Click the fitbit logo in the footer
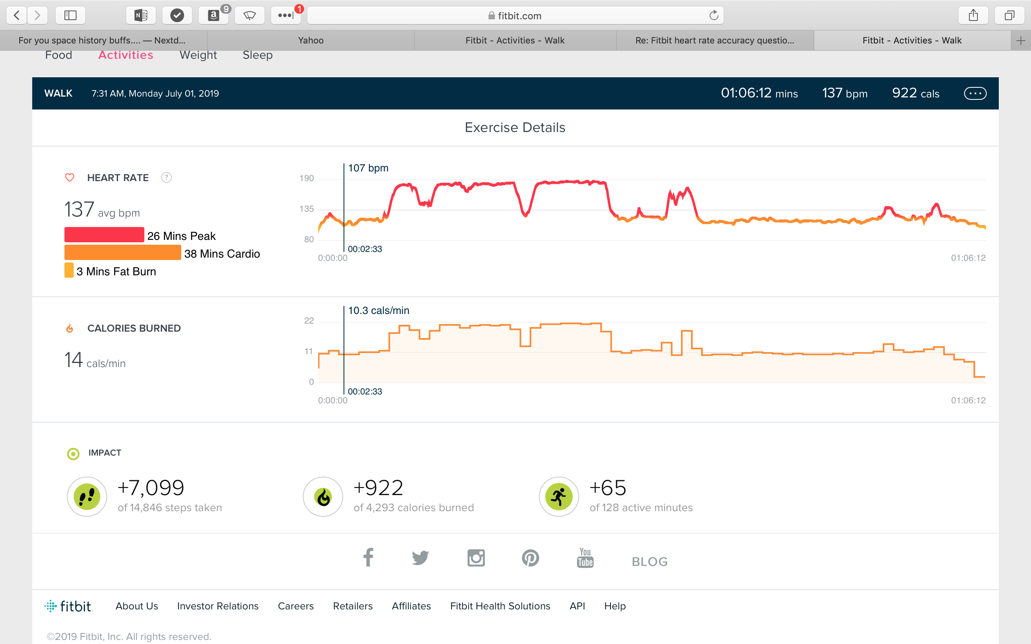 (68, 606)
